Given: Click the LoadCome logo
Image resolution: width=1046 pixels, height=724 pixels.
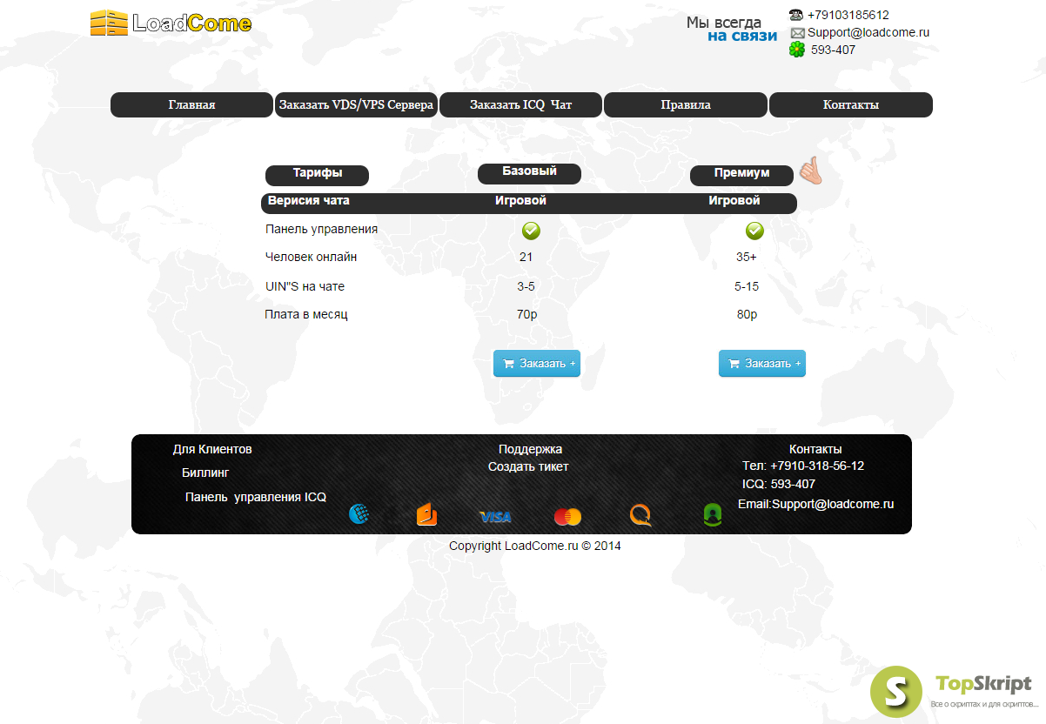Looking at the screenshot, I should tap(171, 23).
